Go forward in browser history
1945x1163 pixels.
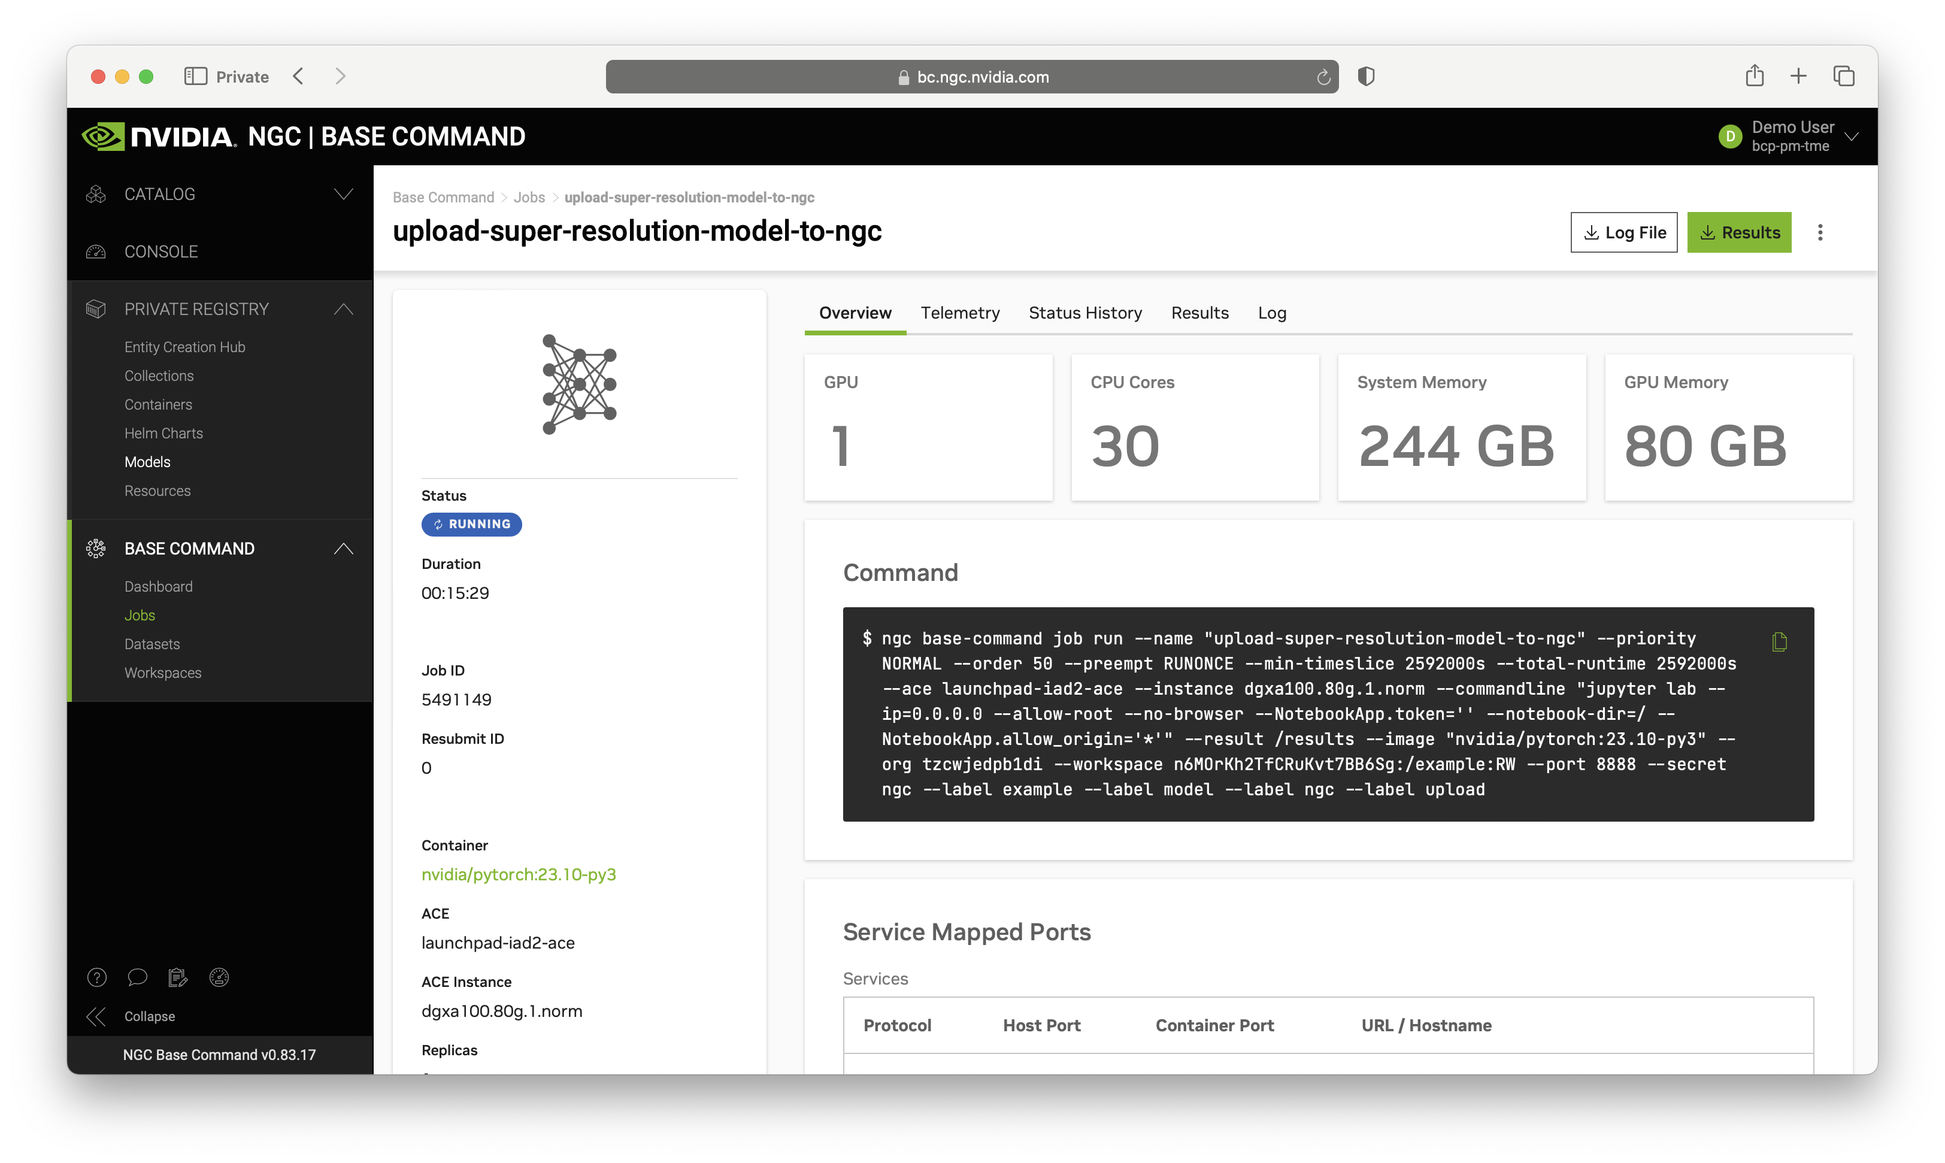[340, 76]
